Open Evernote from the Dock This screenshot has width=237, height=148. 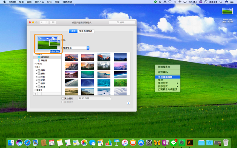click(x=181, y=143)
